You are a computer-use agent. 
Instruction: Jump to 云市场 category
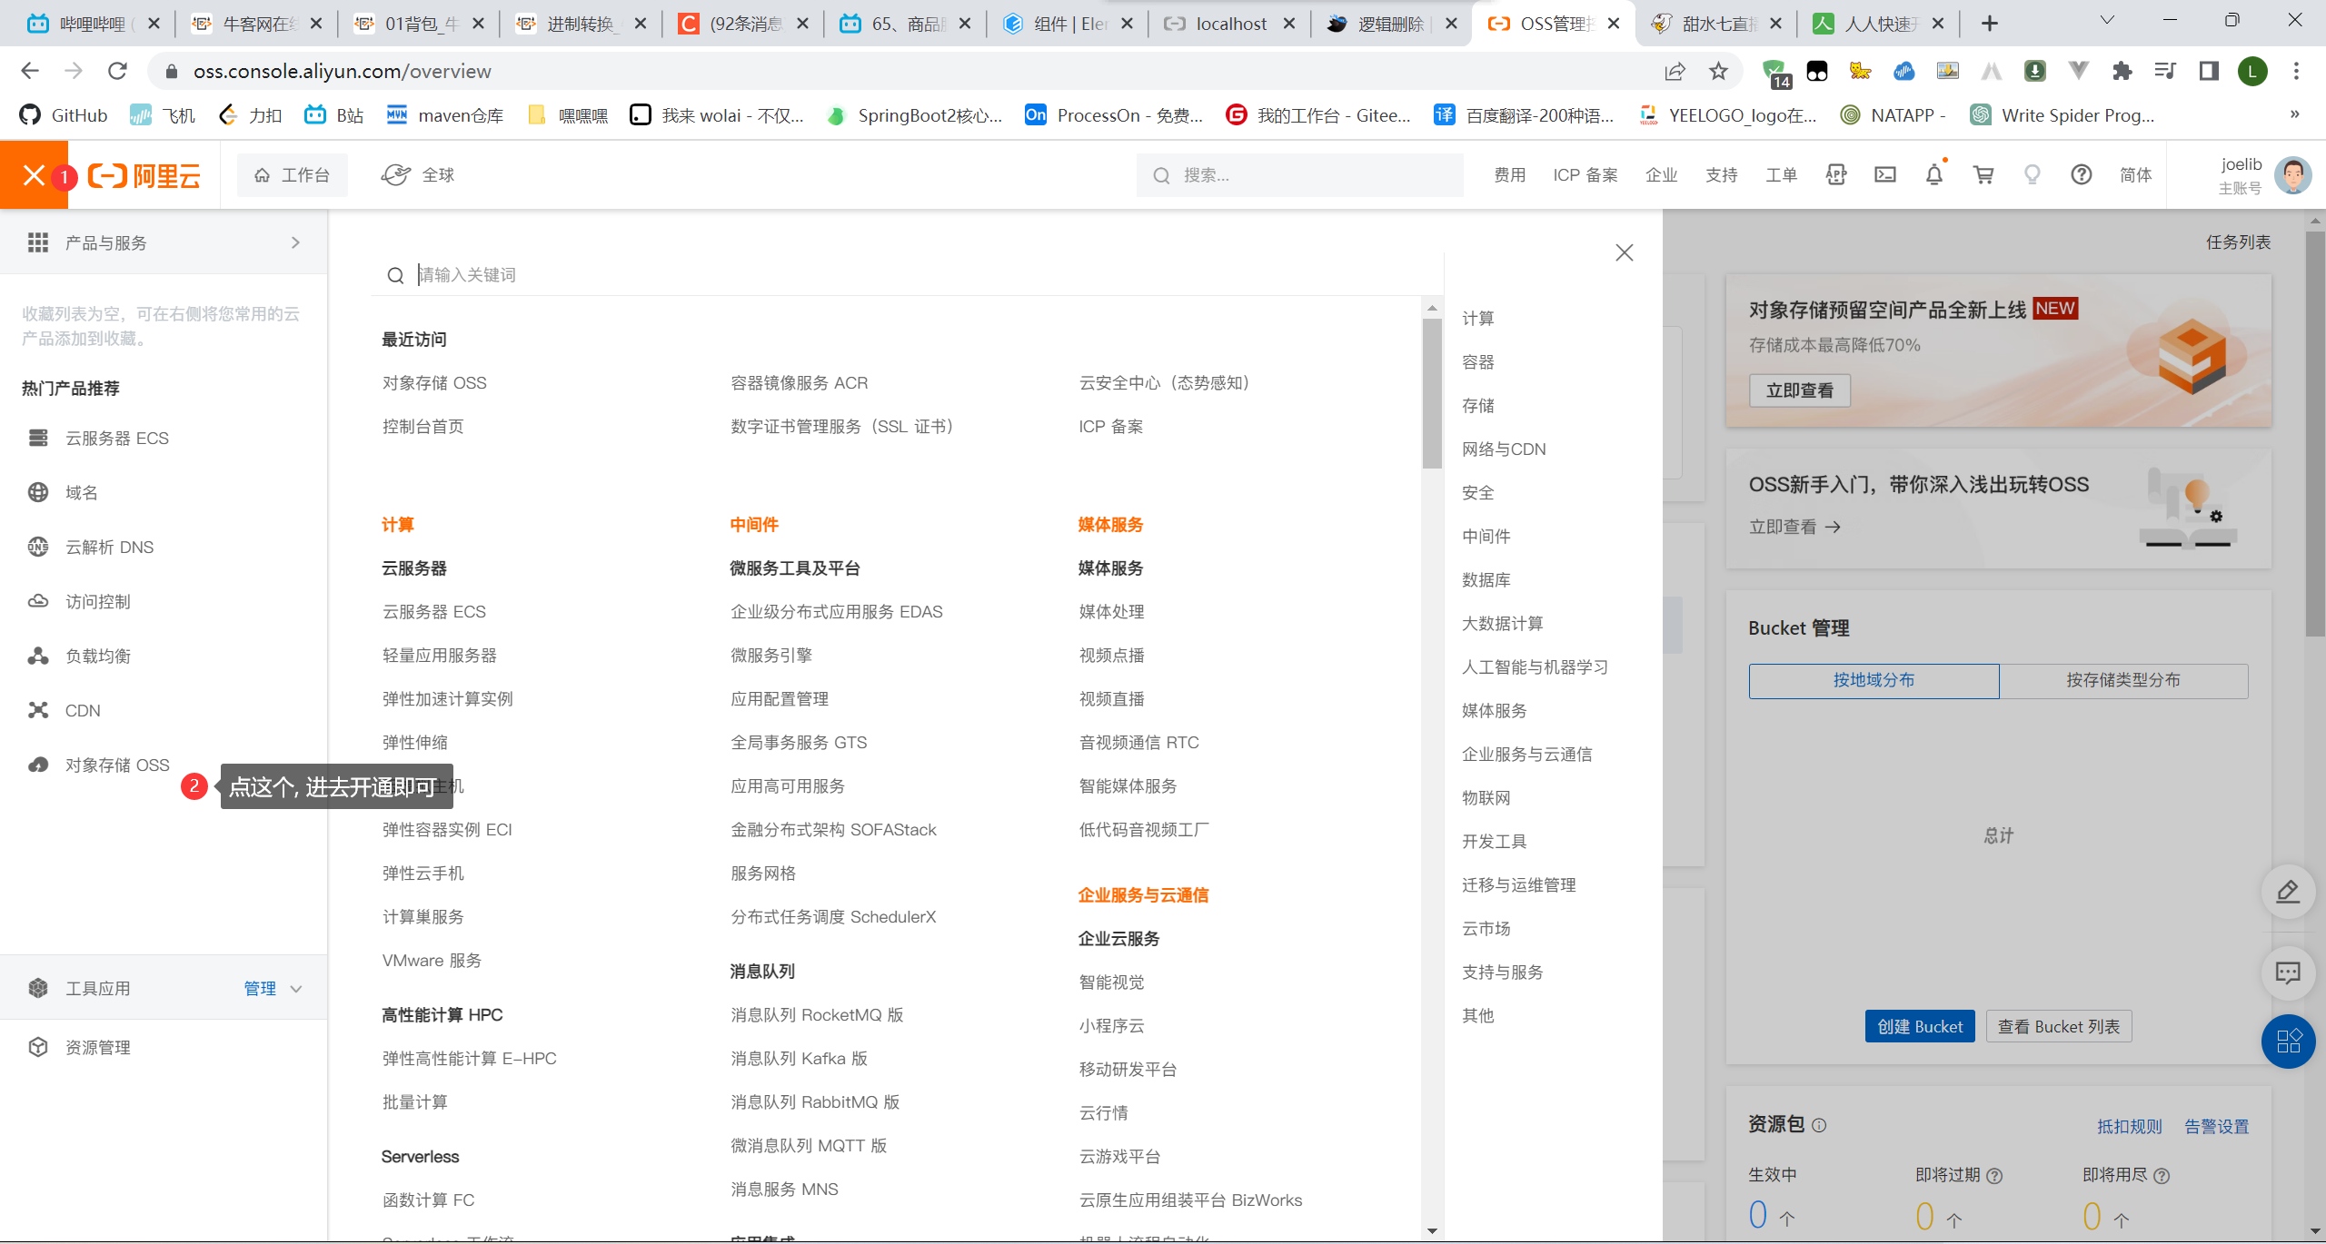click(x=1486, y=928)
